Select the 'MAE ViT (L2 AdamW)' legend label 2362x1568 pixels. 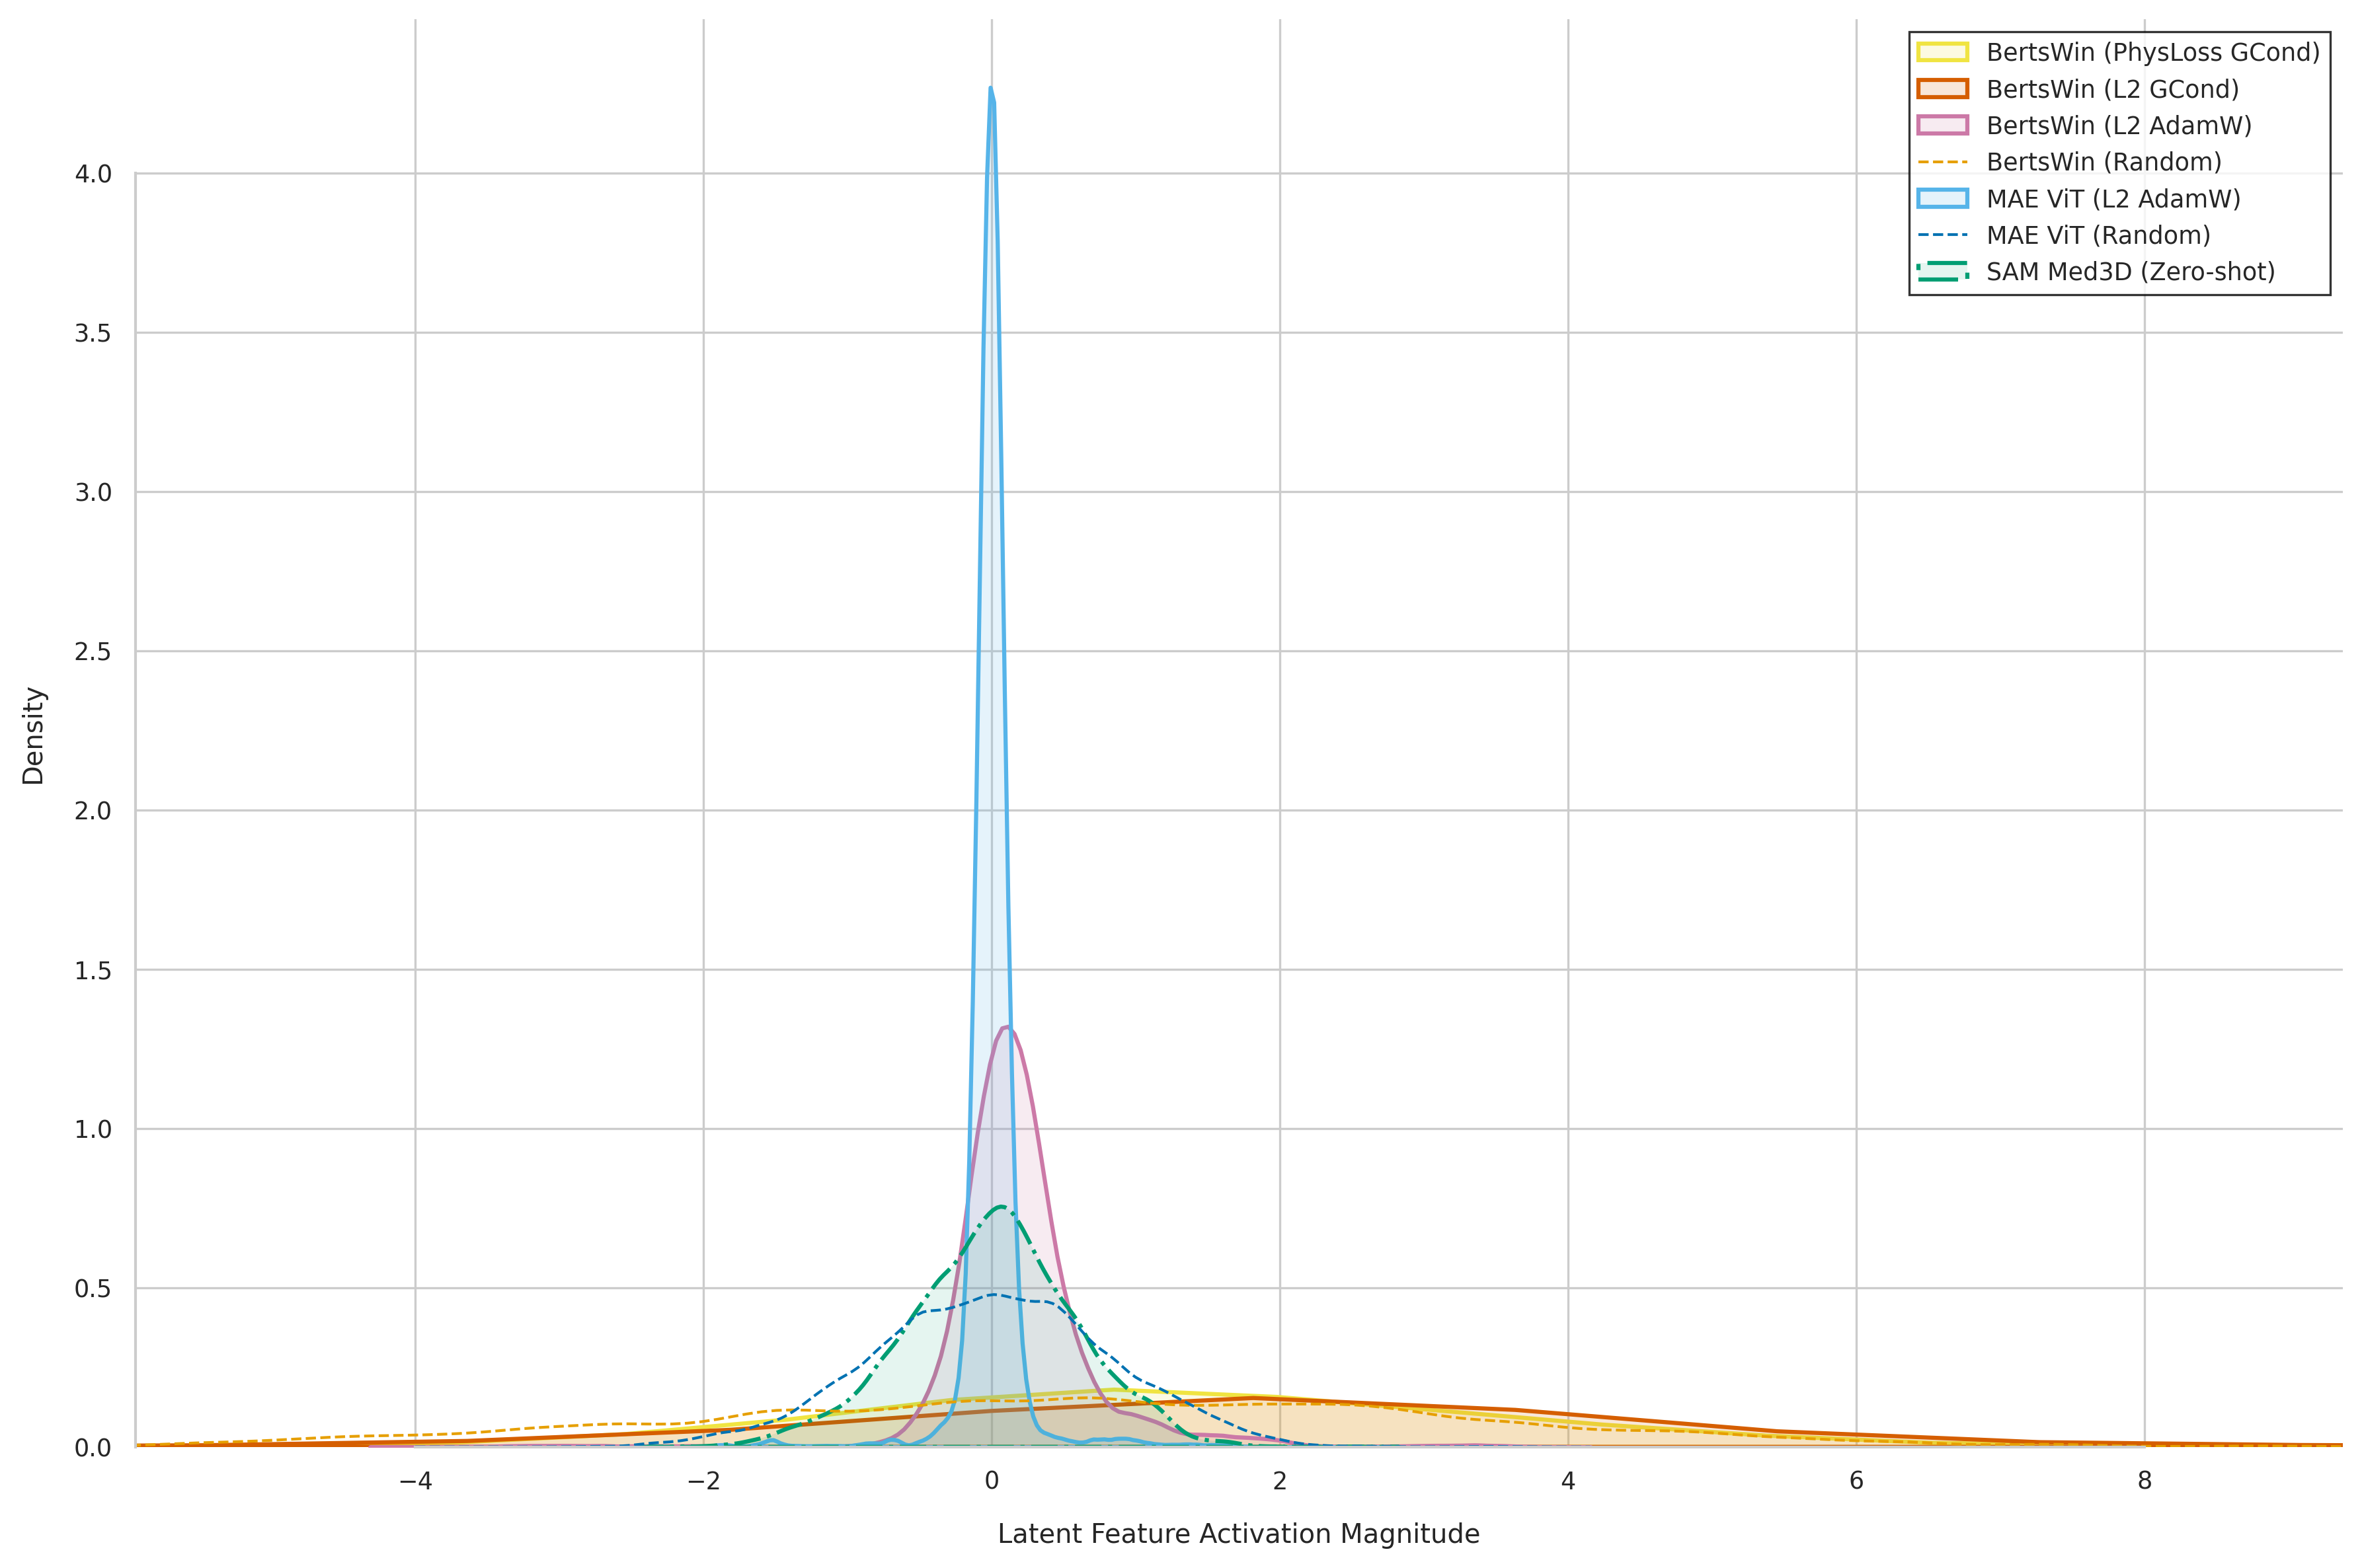[2113, 198]
